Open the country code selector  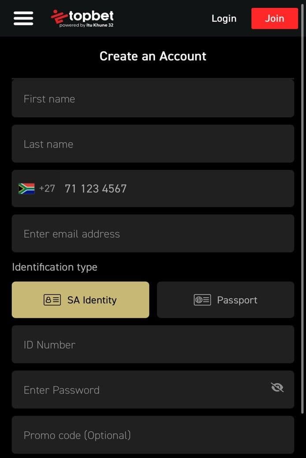click(36, 188)
